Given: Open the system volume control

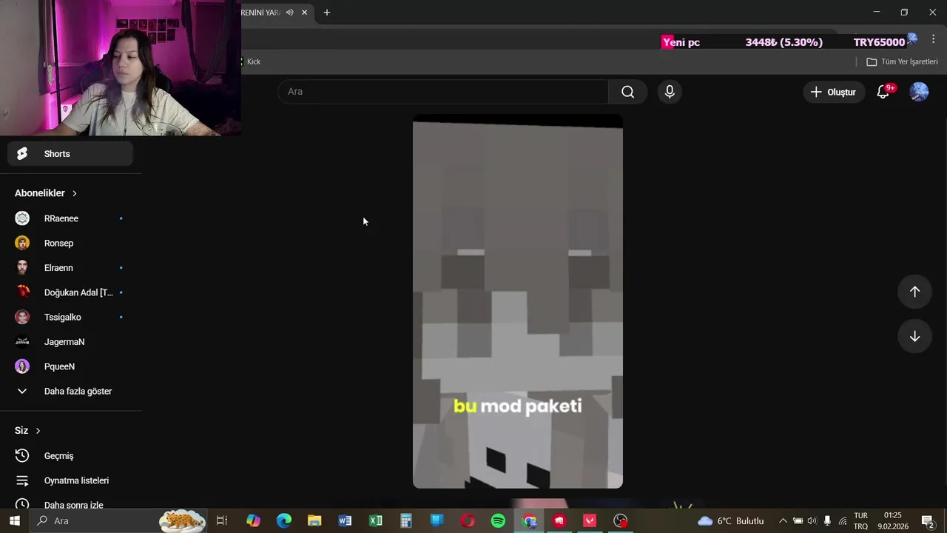Looking at the screenshot, I should click(812, 521).
